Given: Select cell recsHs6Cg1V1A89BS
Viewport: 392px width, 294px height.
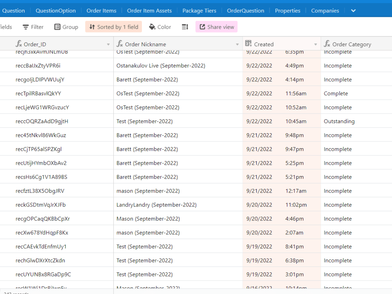Looking at the screenshot, I should [x=57, y=177].
